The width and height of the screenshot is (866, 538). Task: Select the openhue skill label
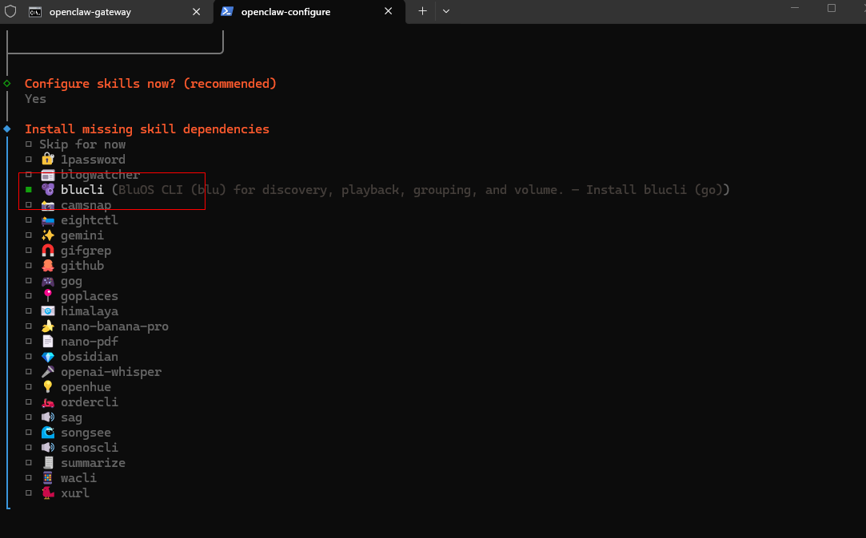tap(86, 387)
